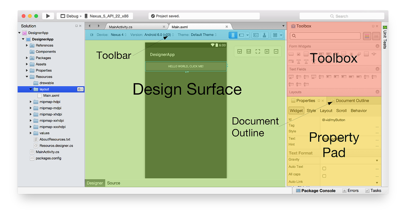Click the grid icon in the designer toolbar

pyautogui.click(x=275, y=35)
